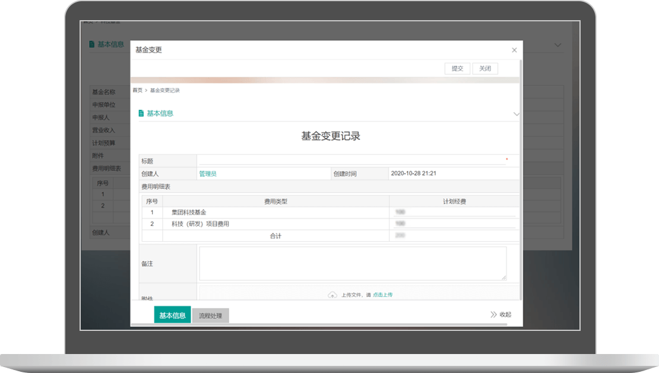Edit 计划经费 for 科技（研发）项目费用 row

click(x=454, y=224)
